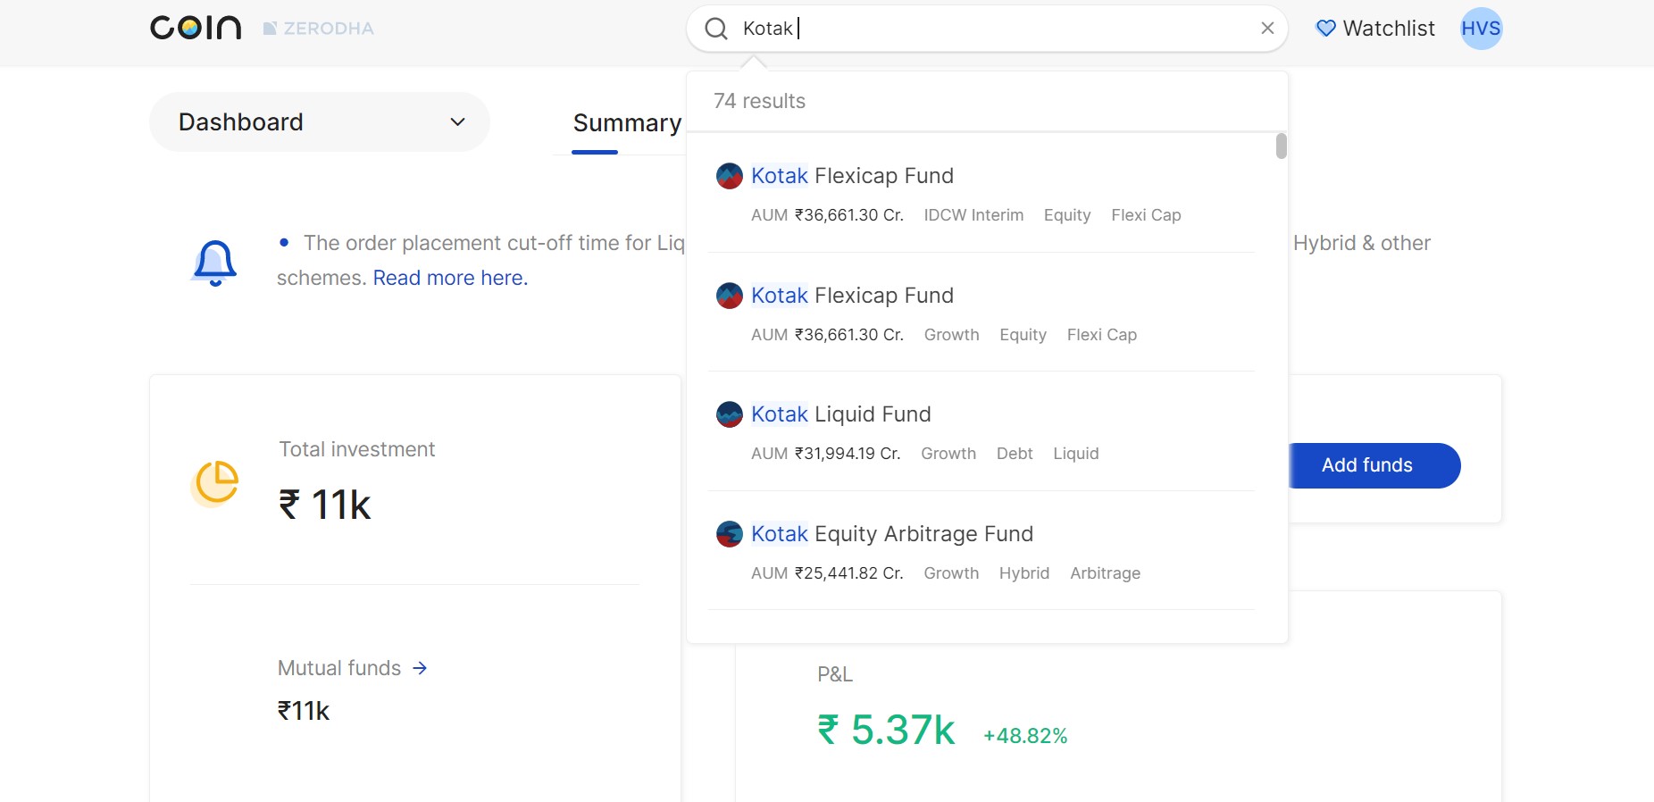Image resolution: width=1654 pixels, height=802 pixels.
Task: Open the Read more here link
Action: 450,278
